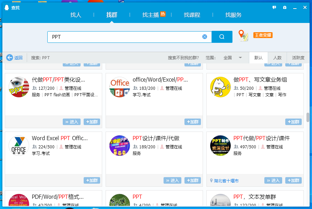Image resolution: width=312 pixels, height=209 pixels.
Task: Open group title 做PPT、写文章业务组
Action: click(260, 80)
